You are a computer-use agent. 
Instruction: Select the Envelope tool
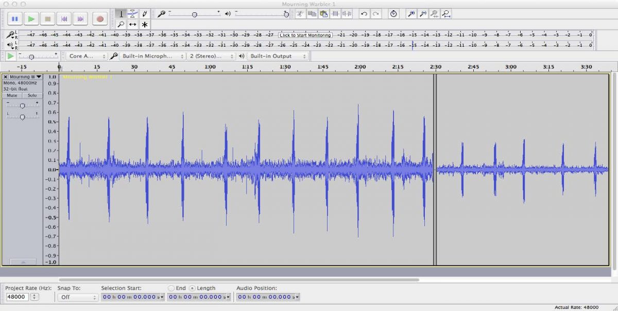point(133,14)
